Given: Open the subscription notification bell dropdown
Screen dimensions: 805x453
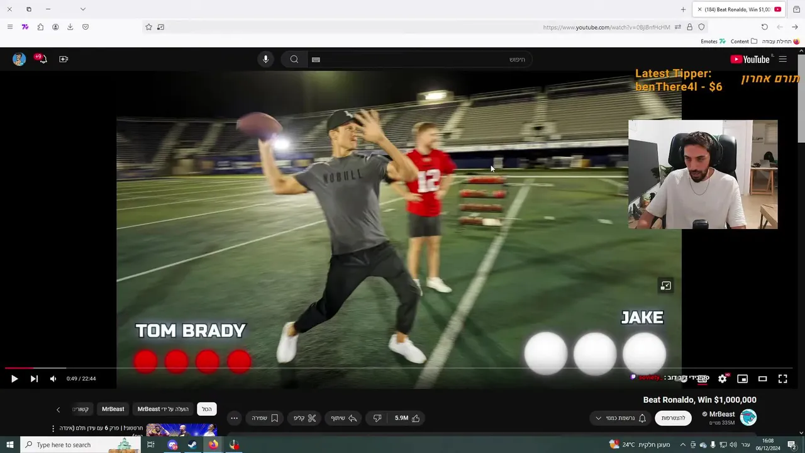Looking at the screenshot, I should pos(620,418).
